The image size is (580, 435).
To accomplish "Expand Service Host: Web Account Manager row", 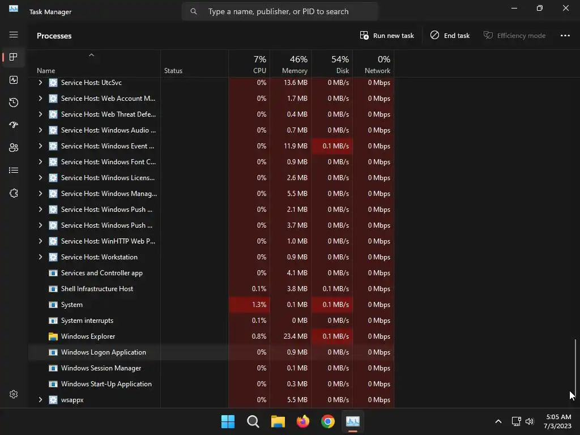I will click(40, 99).
